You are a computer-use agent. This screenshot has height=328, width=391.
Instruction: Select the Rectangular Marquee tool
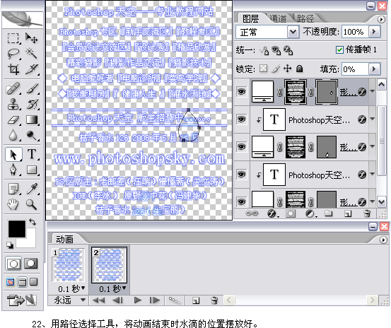coord(13,39)
